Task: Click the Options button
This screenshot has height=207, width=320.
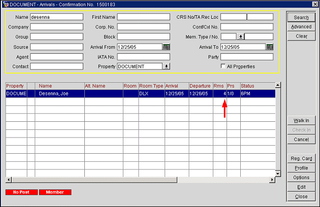Action: pyautogui.click(x=301, y=178)
